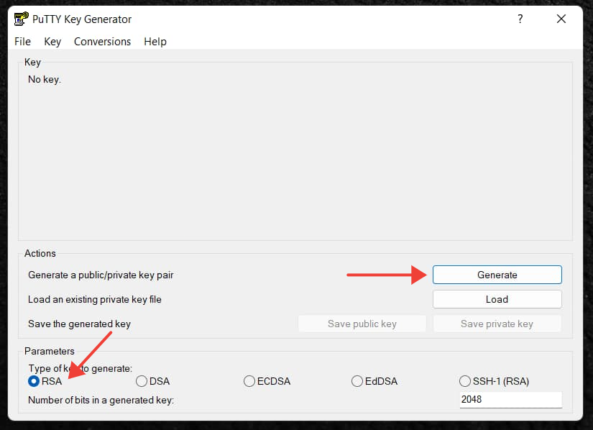Click the 'Number of bits in a generated key' label
The height and width of the screenshot is (430, 593).
(101, 400)
